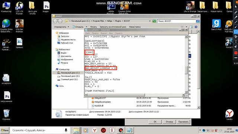Click the Explorer search box Поиск: BOOST
Image resolution: width=238 pixels, height=134 pixels.
177,21
